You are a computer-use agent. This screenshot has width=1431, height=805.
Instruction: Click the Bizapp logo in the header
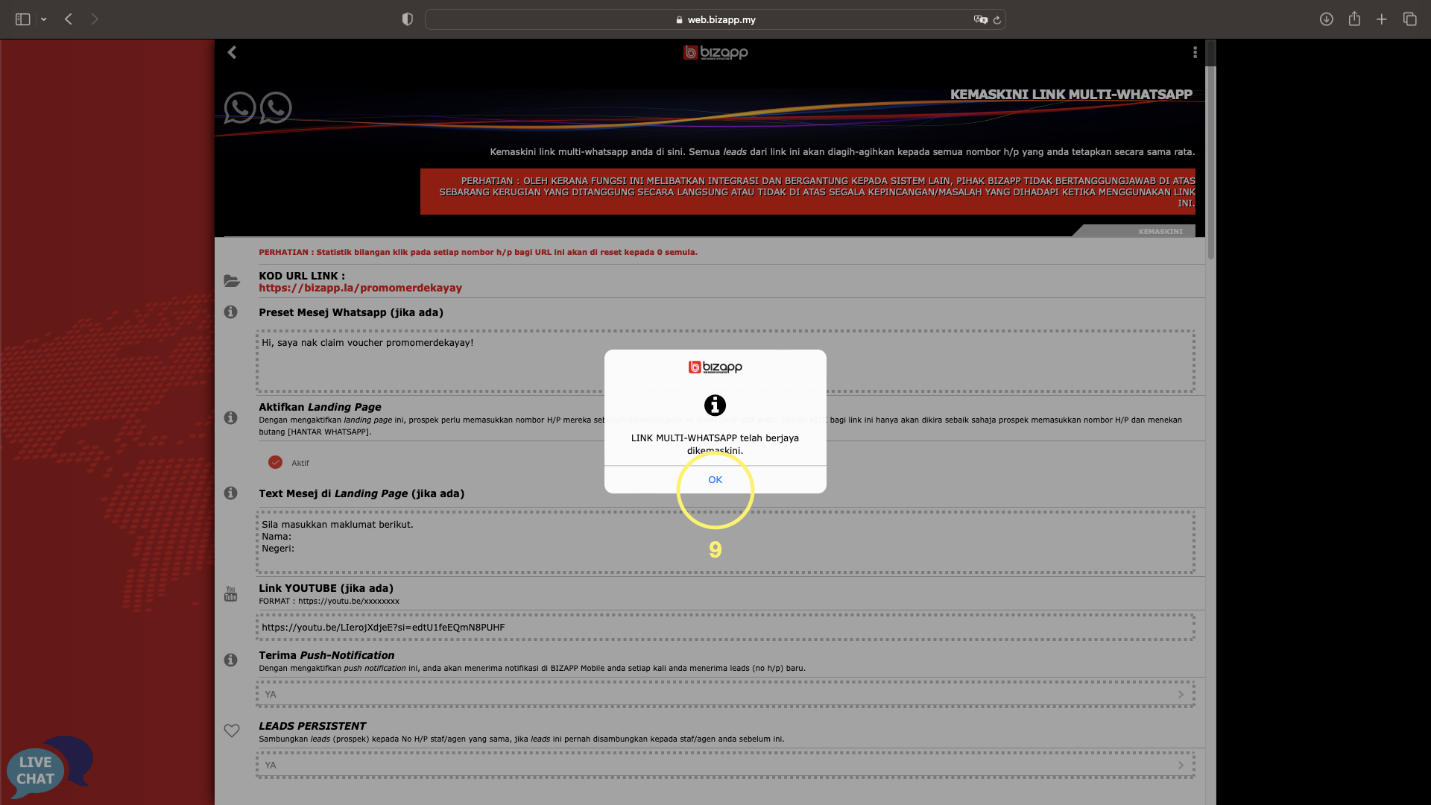pyautogui.click(x=715, y=52)
